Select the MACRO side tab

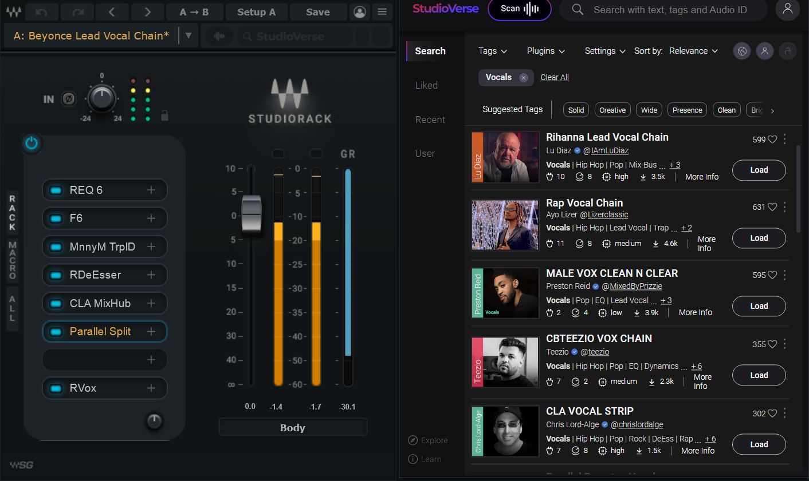[x=13, y=260]
